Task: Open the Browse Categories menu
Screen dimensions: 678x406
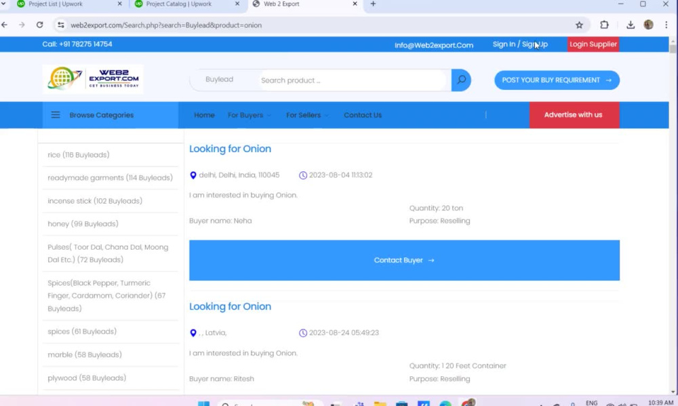Action: coord(111,115)
